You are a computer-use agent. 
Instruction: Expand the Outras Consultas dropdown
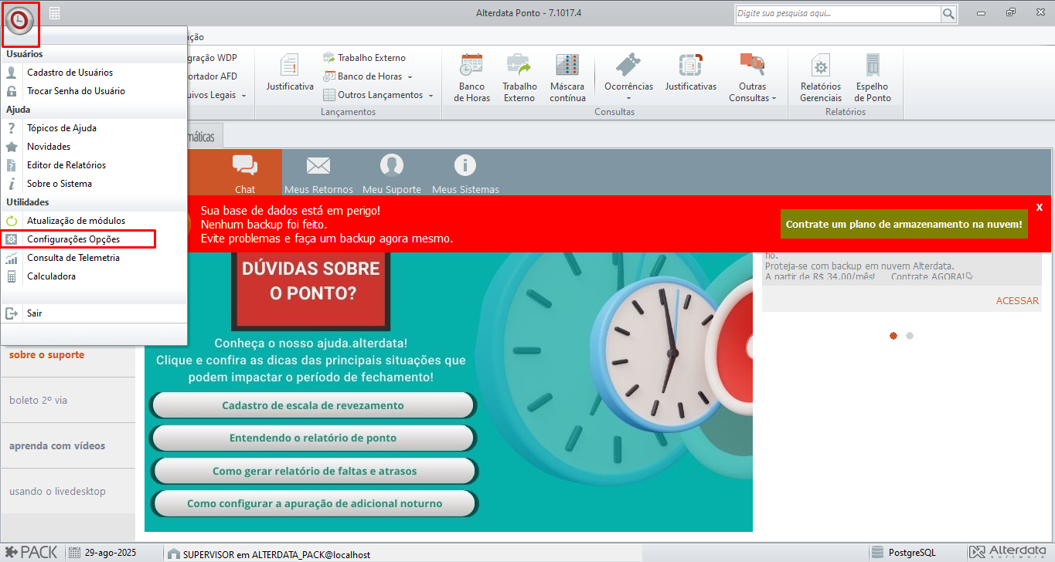click(774, 98)
